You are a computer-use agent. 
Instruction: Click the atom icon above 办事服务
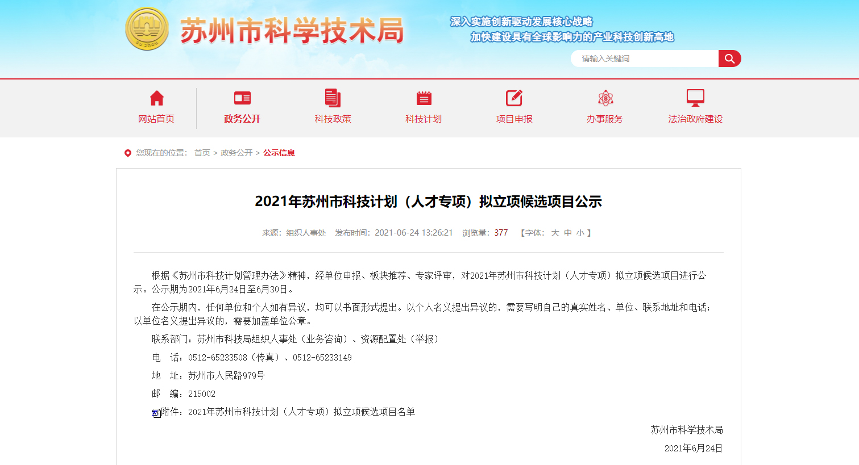(x=605, y=98)
